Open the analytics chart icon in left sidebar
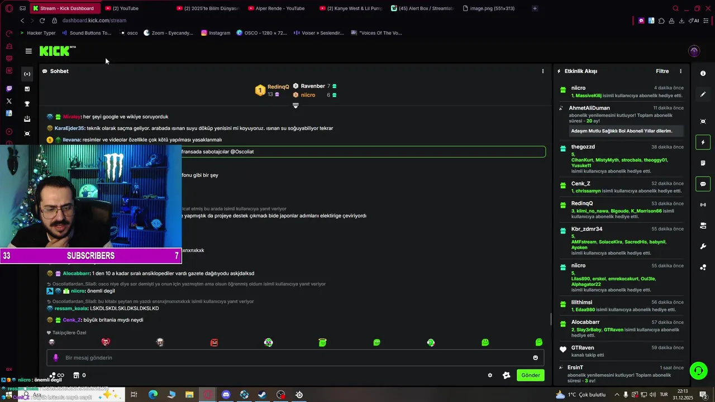 tap(27, 89)
